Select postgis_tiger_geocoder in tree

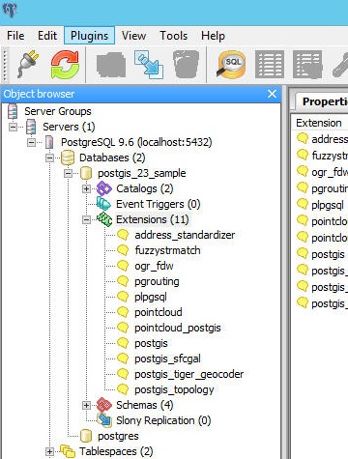click(x=189, y=374)
